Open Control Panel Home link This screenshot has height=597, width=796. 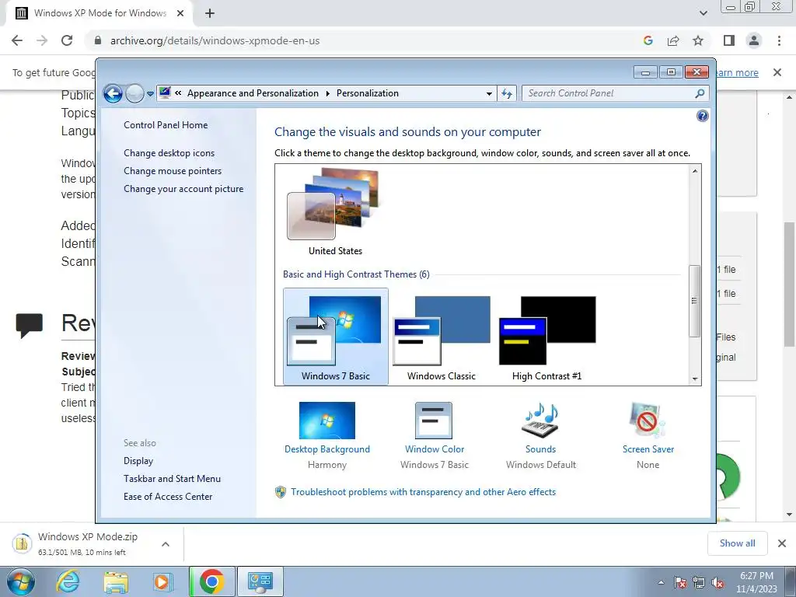166,125
